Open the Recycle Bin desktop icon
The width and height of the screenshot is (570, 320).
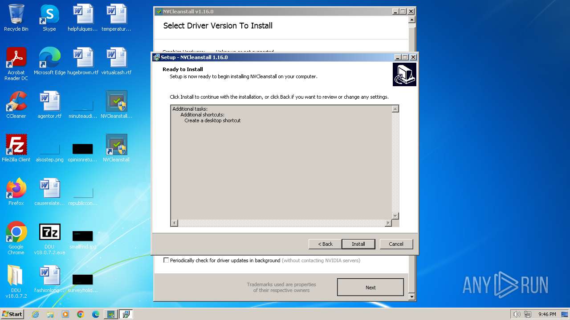point(16,18)
